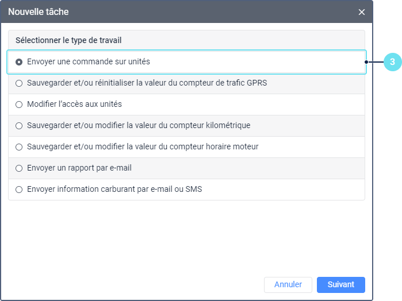Select the 'Envoyer information carburant' radio button
402x301 pixels.
(x=19, y=189)
